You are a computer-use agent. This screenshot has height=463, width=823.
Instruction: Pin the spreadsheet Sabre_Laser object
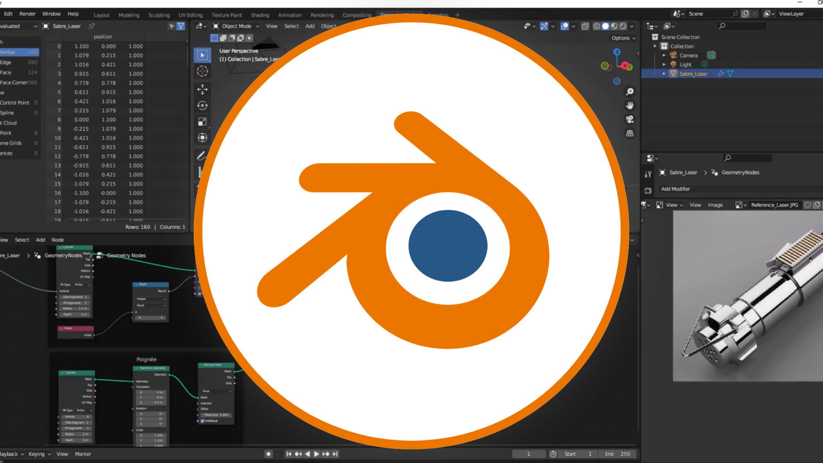coord(92,26)
